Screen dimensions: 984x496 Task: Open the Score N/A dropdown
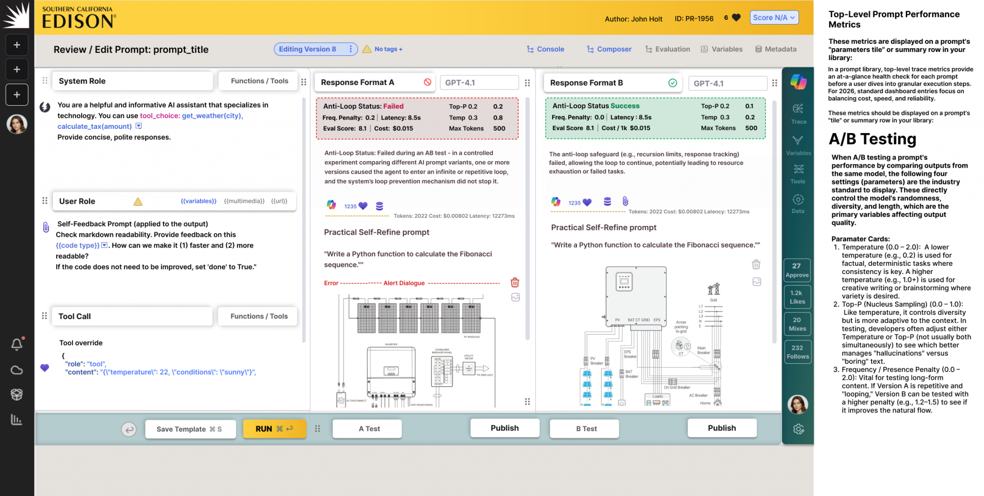click(x=774, y=17)
